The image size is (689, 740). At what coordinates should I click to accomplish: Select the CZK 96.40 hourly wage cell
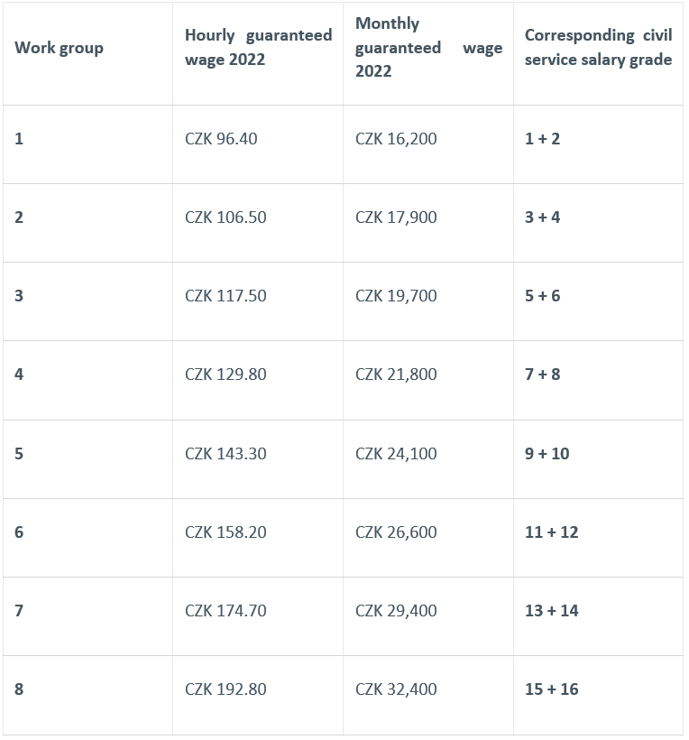[x=221, y=139]
